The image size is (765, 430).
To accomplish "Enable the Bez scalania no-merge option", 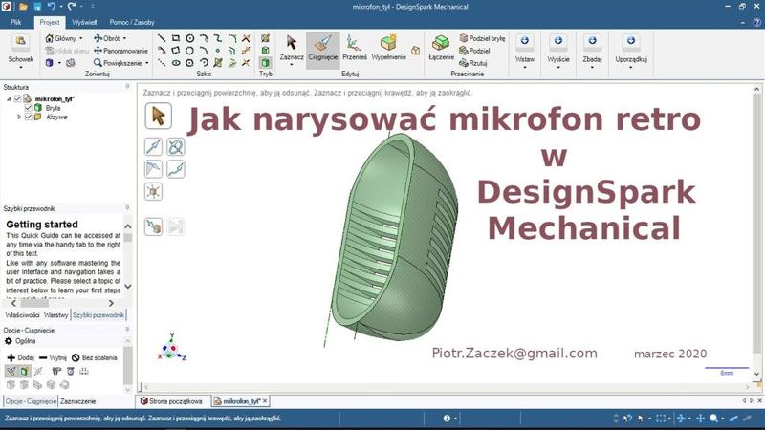I will pyautogui.click(x=94, y=357).
